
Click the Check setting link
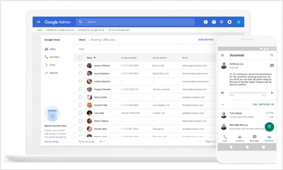pyautogui.click(x=51, y=142)
